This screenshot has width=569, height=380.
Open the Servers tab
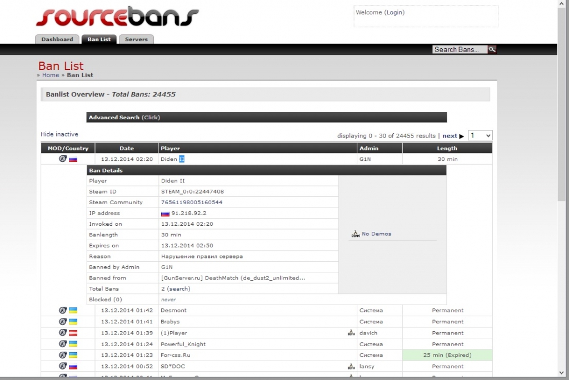click(x=136, y=39)
